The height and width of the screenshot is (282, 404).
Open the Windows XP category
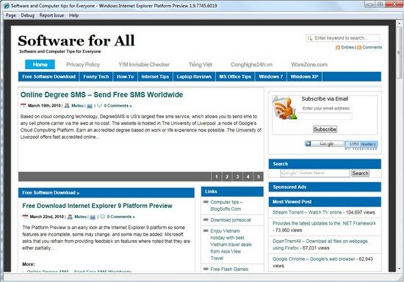click(x=304, y=77)
